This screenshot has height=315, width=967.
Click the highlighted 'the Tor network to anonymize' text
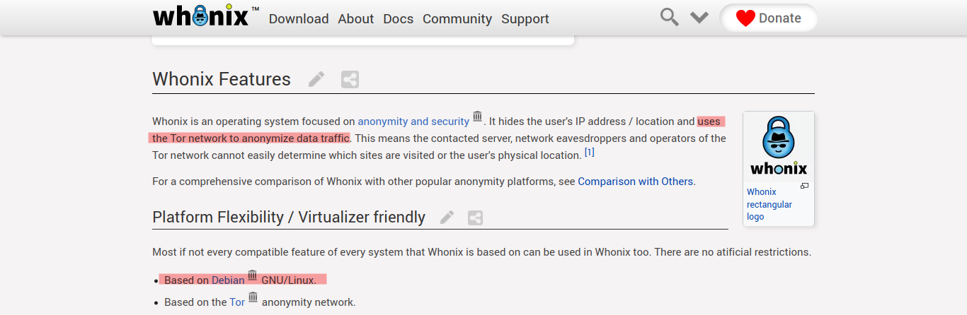tap(229, 138)
